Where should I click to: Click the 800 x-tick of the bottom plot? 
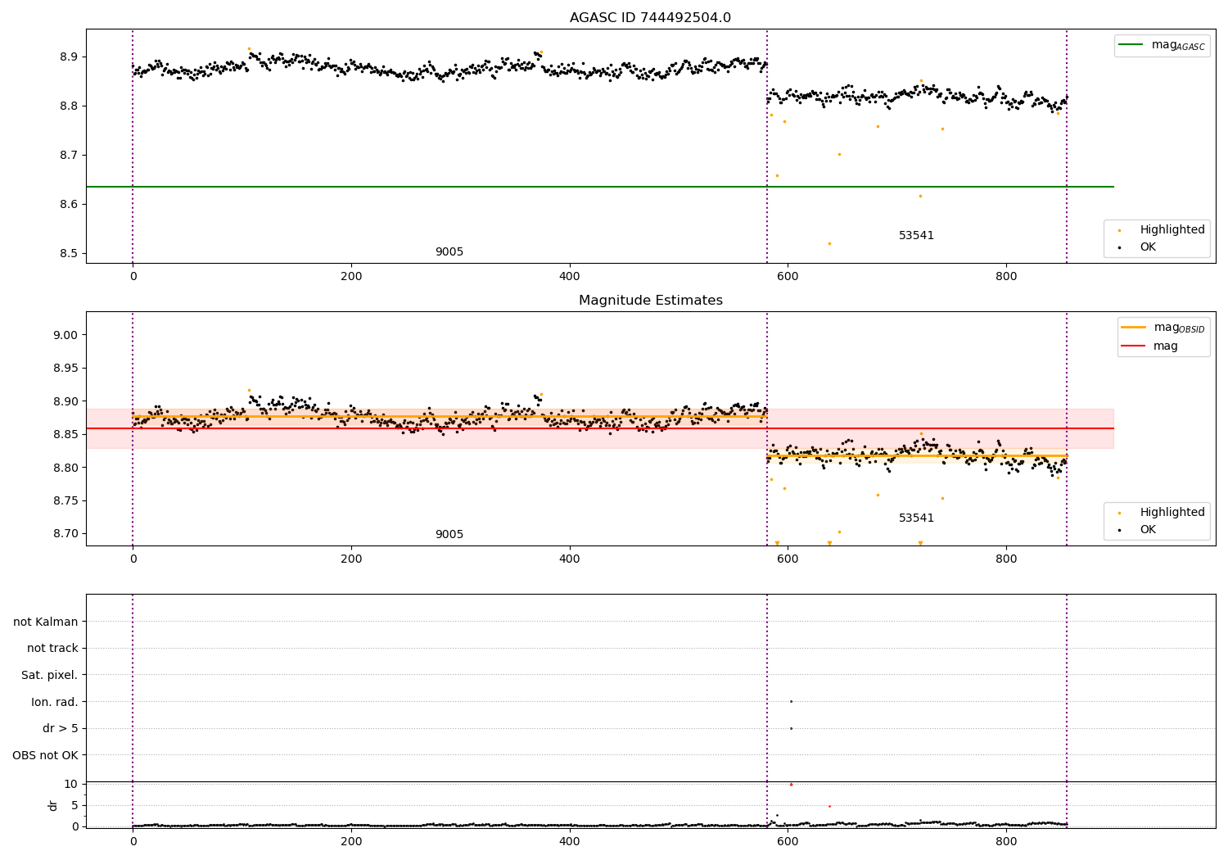pos(1006,842)
